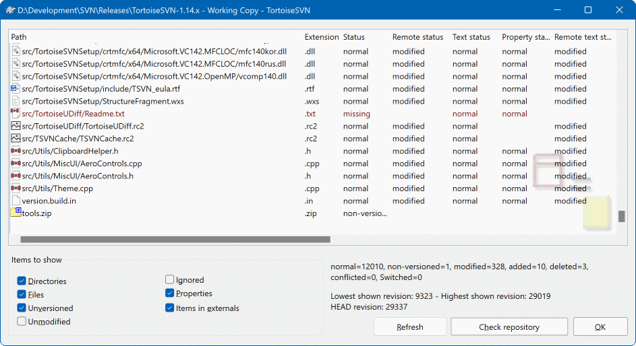Click the mfc140kor.dll file icon
636x346 pixels.
click(x=16, y=51)
